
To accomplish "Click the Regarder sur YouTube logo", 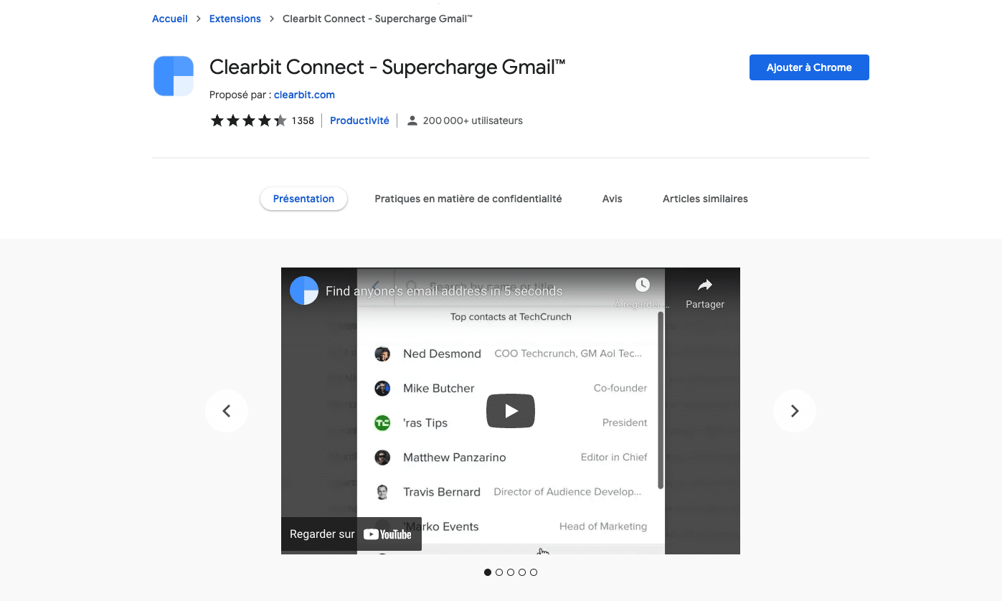I will 387,534.
